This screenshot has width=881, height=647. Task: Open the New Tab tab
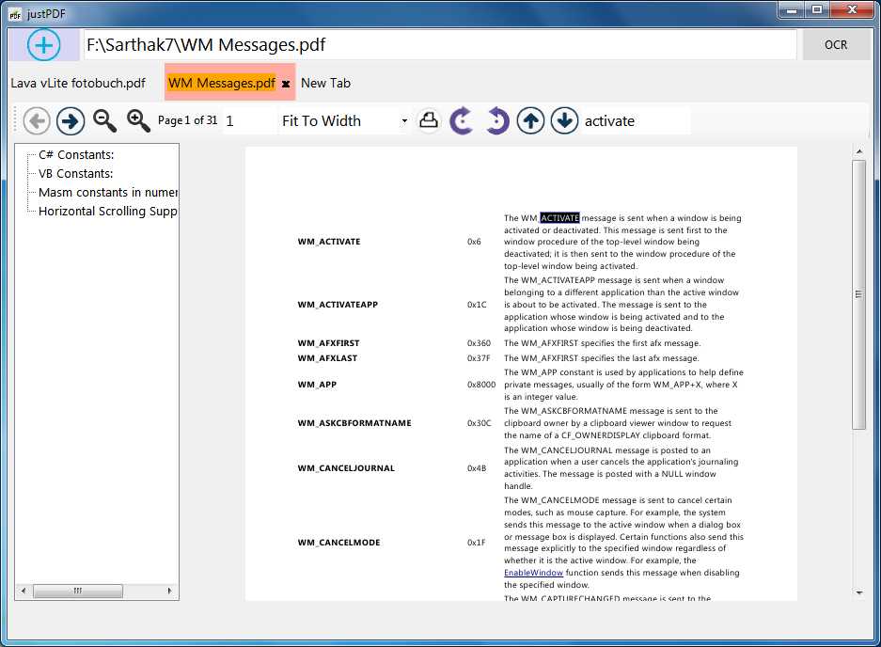point(325,83)
